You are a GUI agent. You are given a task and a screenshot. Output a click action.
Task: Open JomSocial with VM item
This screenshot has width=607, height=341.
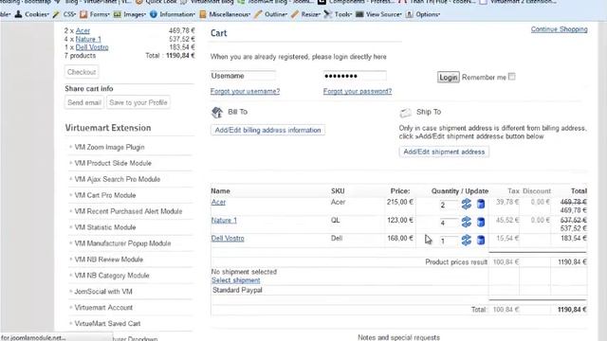click(x=103, y=292)
